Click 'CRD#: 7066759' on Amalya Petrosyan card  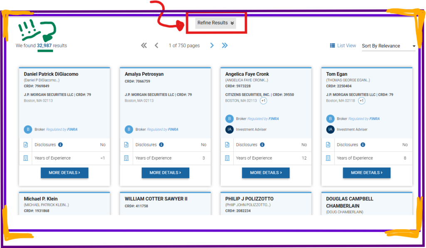pyautogui.click(x=137, y=81)
